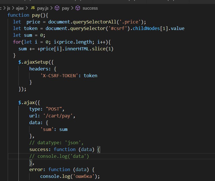Click 'innerHTML' in the sum line

[x=77, y=49]
